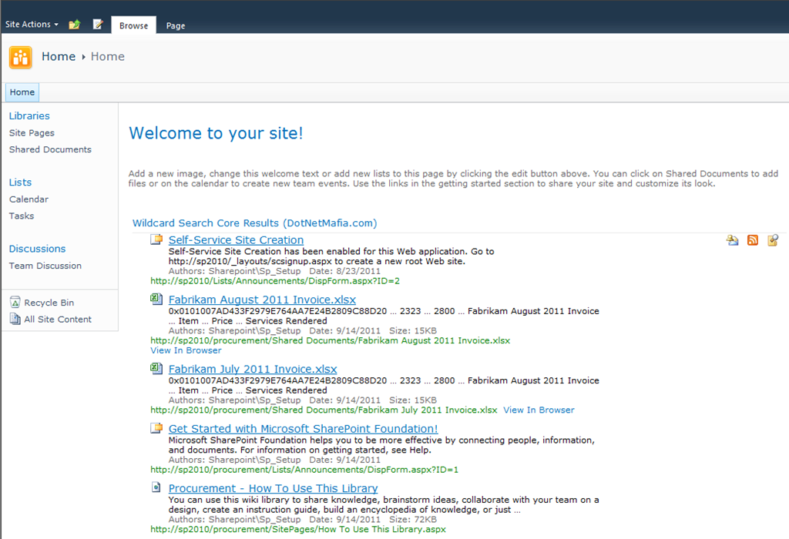789x539 pixels.
Task: Open the Self-Service Site Creation result
Action: tap(236, 239)
